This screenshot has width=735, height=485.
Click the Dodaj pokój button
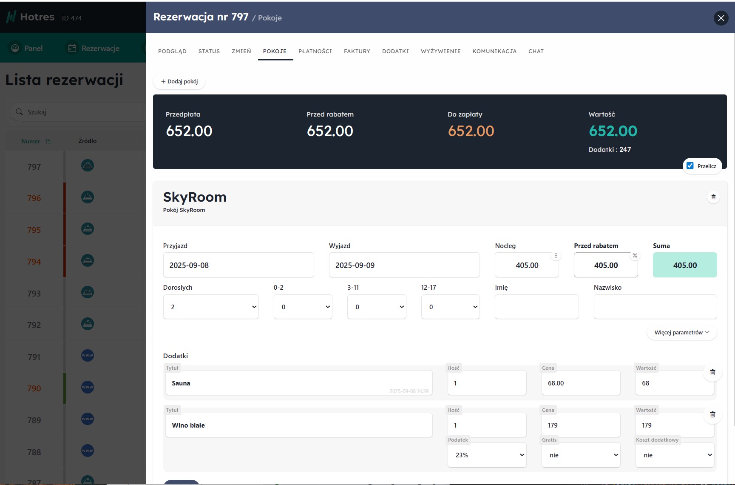tap(179, 81)
